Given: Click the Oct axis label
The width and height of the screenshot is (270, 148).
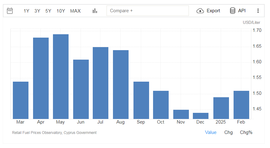Looking at the screenshot, I should (x=160, y=122).
